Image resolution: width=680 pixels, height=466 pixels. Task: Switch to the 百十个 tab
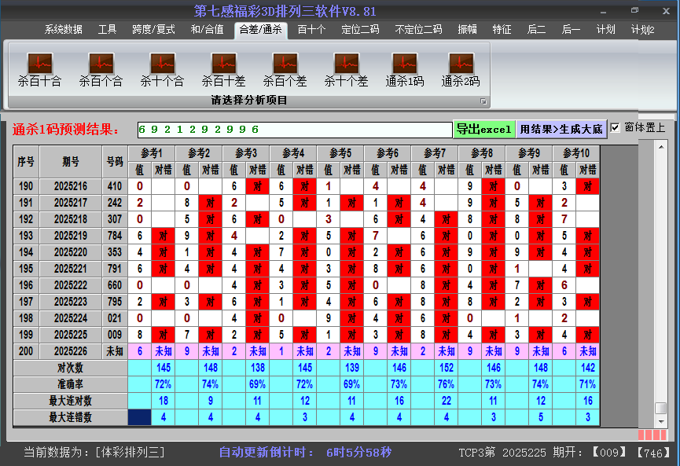(311, 30)
